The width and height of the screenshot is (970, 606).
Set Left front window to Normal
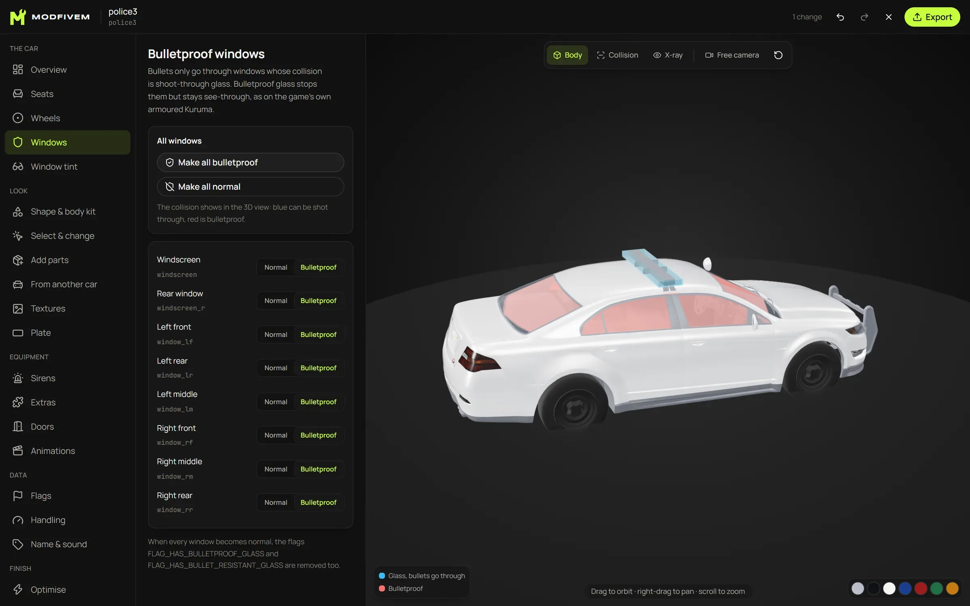[x=276, y=335]
